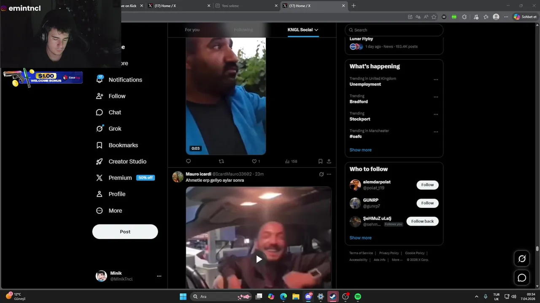Open Mauro Icardi's profile avatar

178,177
